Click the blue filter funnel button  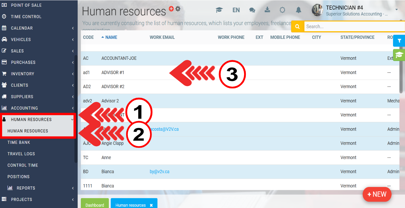tap(399, 41)
